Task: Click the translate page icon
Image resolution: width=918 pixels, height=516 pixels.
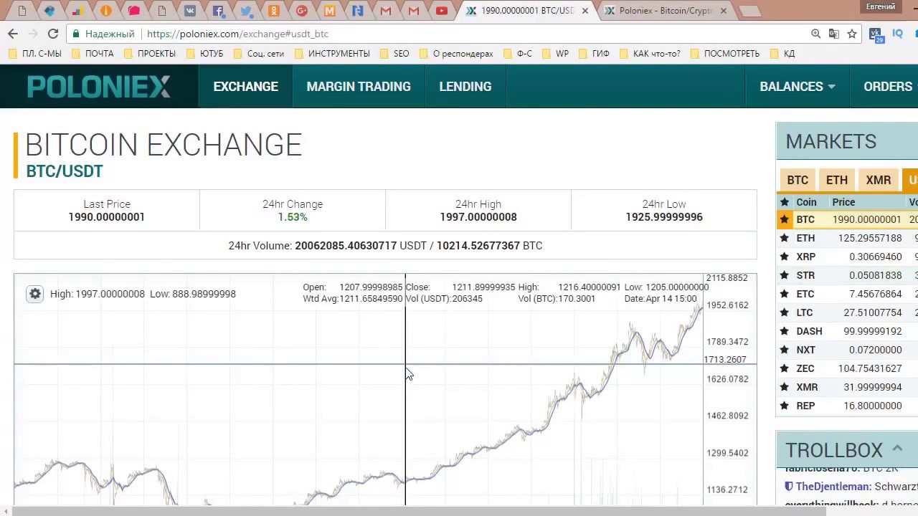Action: (833, 34)
